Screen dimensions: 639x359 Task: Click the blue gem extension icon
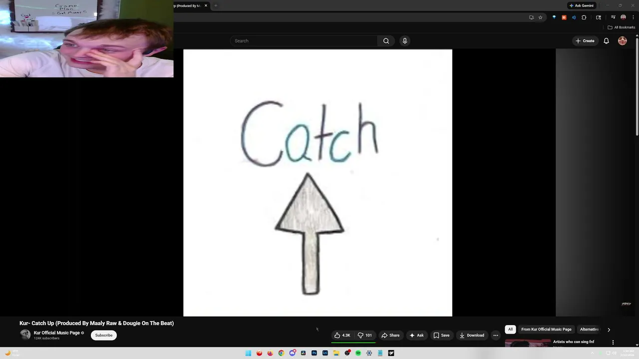tap(554, 17)
